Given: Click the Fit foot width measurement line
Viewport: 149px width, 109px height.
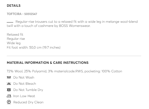Looking at the screenshot, I should point(34,47).
